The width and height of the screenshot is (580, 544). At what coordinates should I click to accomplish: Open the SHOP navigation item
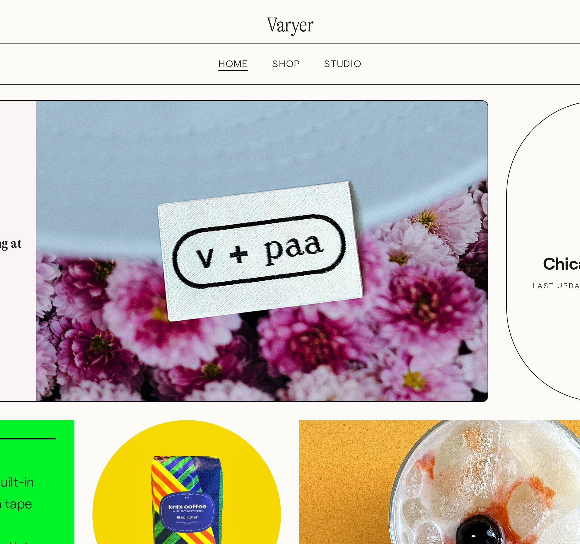click(286, 64)
